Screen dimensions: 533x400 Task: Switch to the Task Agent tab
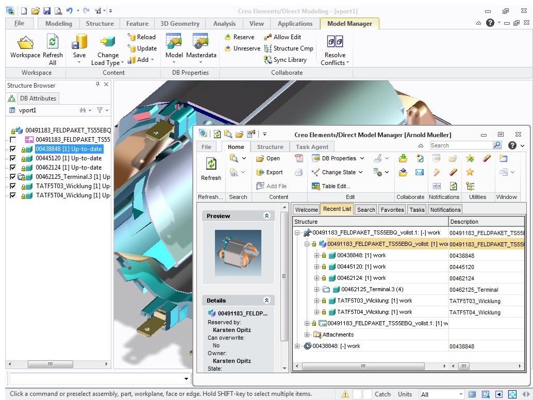coord(312,147)
